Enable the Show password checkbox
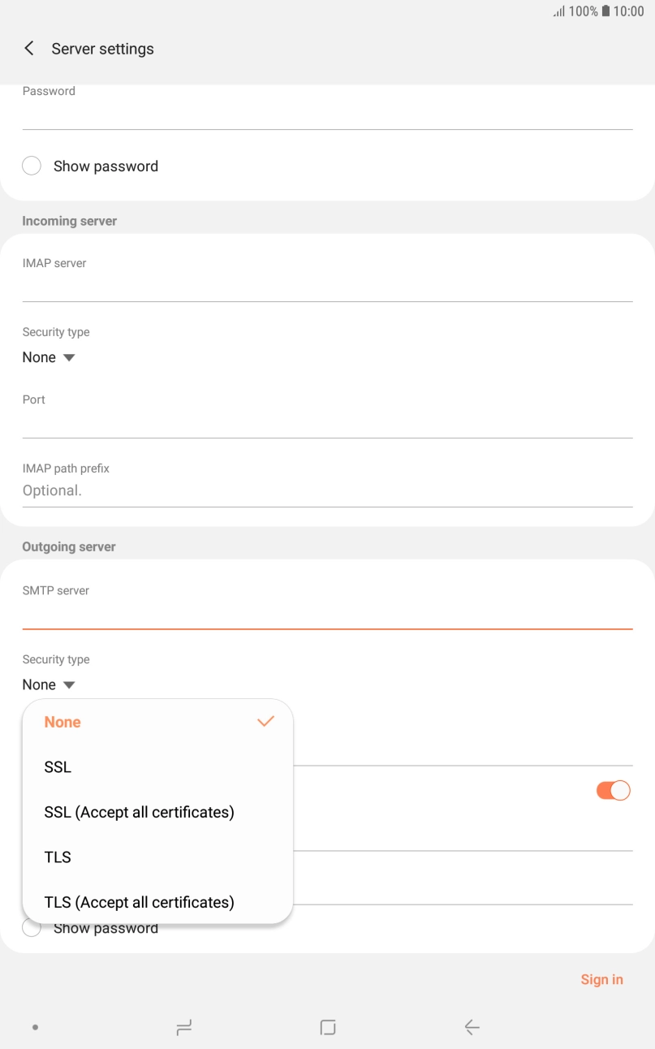 coord(32,165)
